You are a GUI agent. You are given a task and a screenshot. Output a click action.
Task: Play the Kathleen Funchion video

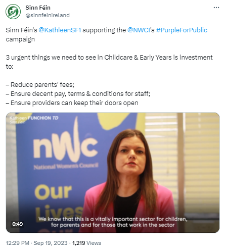113,173
